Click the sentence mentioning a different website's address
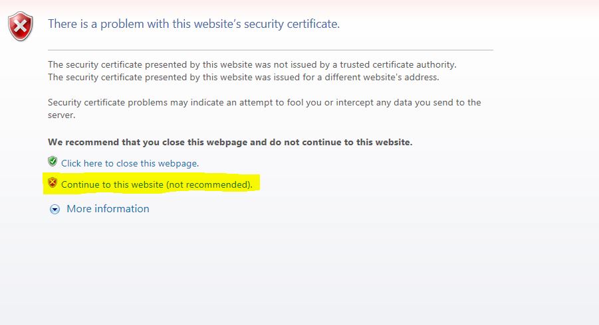 (243, 78)
